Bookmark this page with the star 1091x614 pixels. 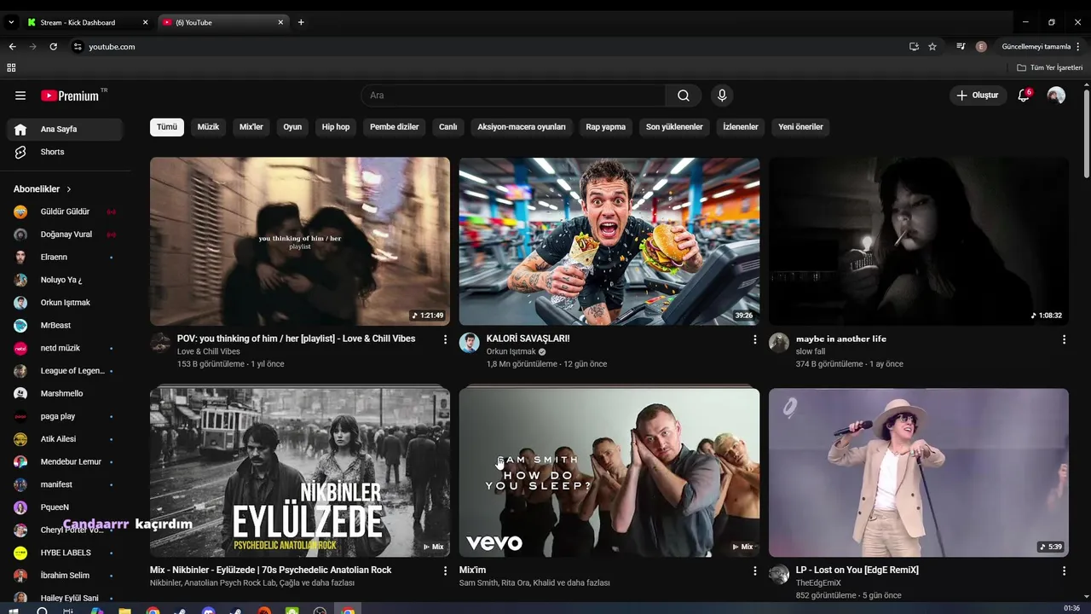point(932,47)
